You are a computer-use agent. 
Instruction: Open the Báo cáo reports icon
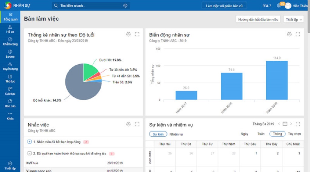(10, 103)
